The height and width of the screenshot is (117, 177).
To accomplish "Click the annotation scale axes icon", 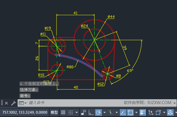I will coord(151,112).
